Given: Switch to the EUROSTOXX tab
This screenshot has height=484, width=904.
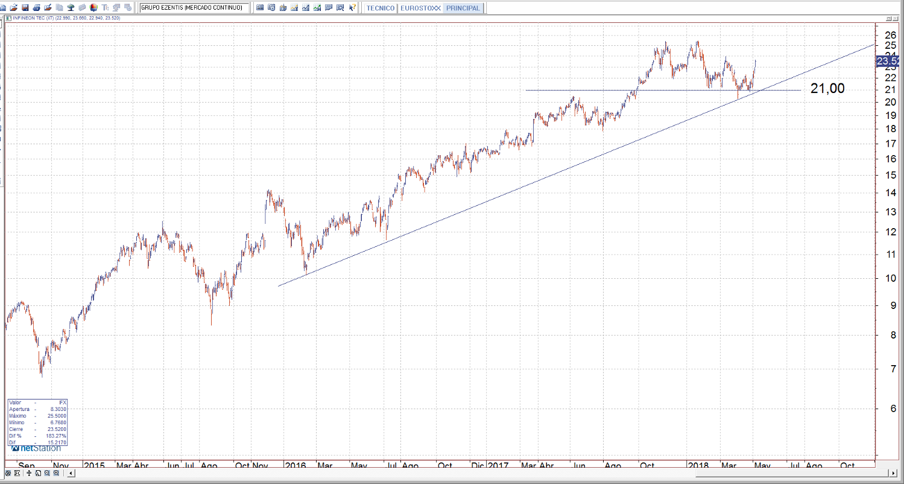Looking at the screenshot, I should (x=420, y=8).
